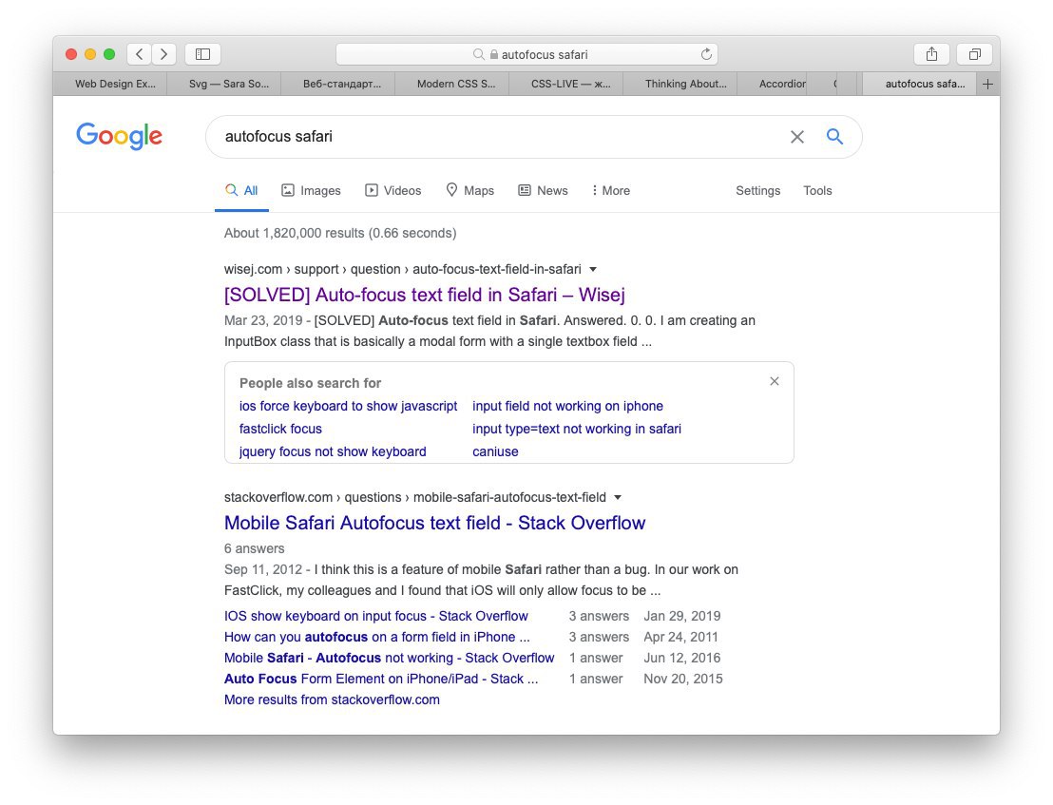
Task: Switch to Modern CSS S... browser tab
Action: 452,84
